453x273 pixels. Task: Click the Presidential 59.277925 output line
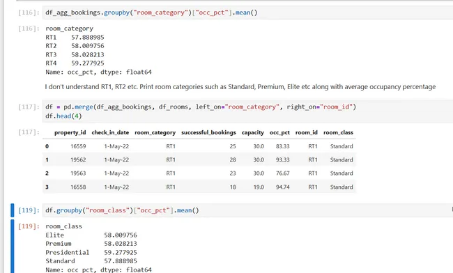click(x=91, y=253)
